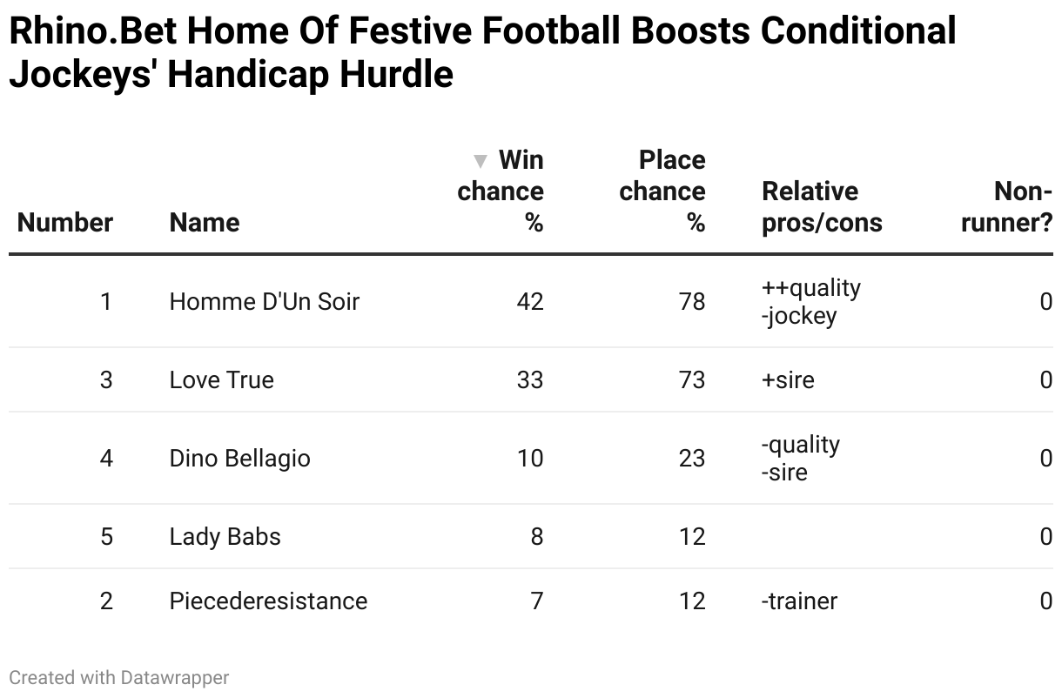Click the +sire pros/cons cell
This screenshot has height=698, width=1062.
click(x=789, y=380)
